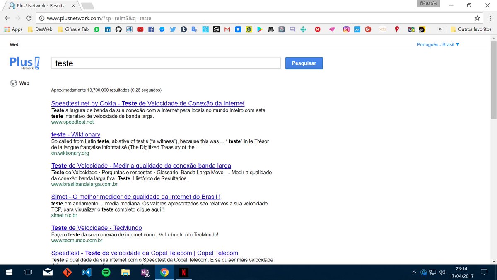This screenshot has height=280, width=497.
Task: Open Visual Studio Code from taskbar
Action: pos(87,273)
